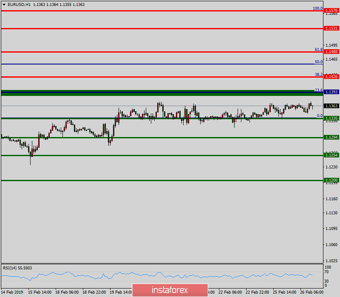Screen dimensions: 340x297
Task: Click the RSI 30 level scale label
Action: [326, 281]
